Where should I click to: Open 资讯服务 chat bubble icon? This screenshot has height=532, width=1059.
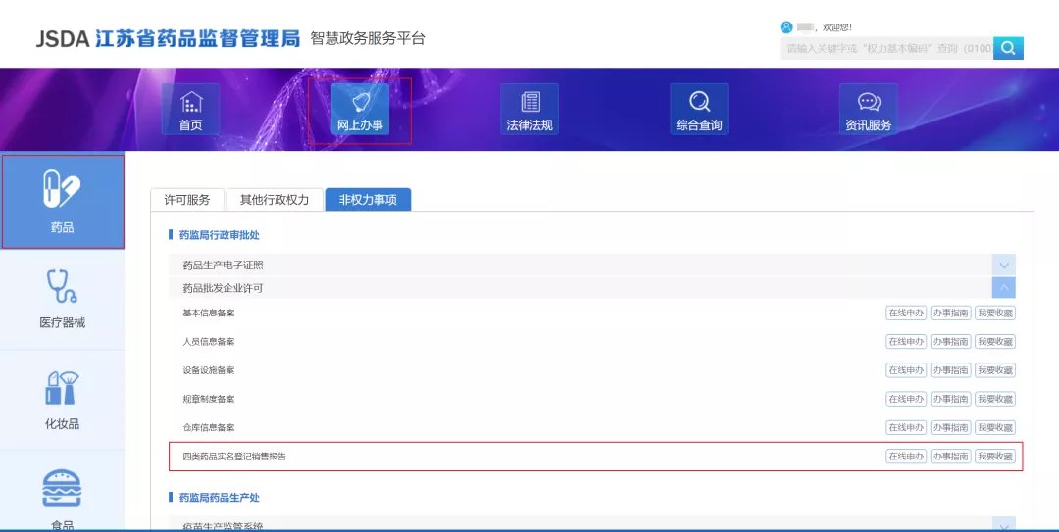[x=869, y=110]
